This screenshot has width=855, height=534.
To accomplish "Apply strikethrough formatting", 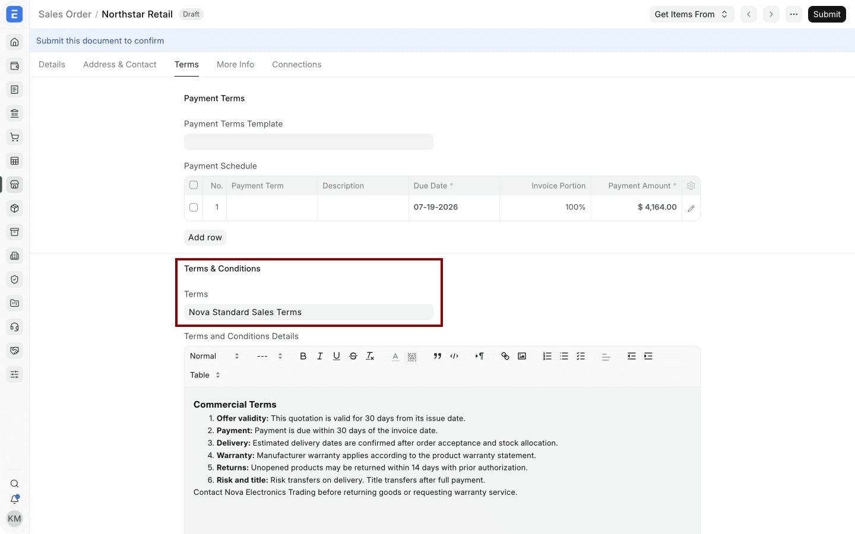I will point(353,356).
